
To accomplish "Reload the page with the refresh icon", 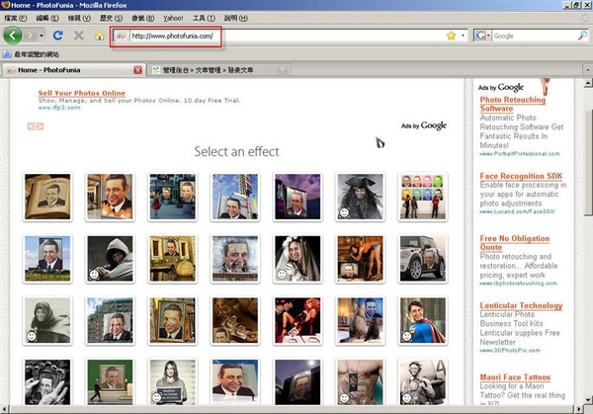I will (x=58, y=36).
